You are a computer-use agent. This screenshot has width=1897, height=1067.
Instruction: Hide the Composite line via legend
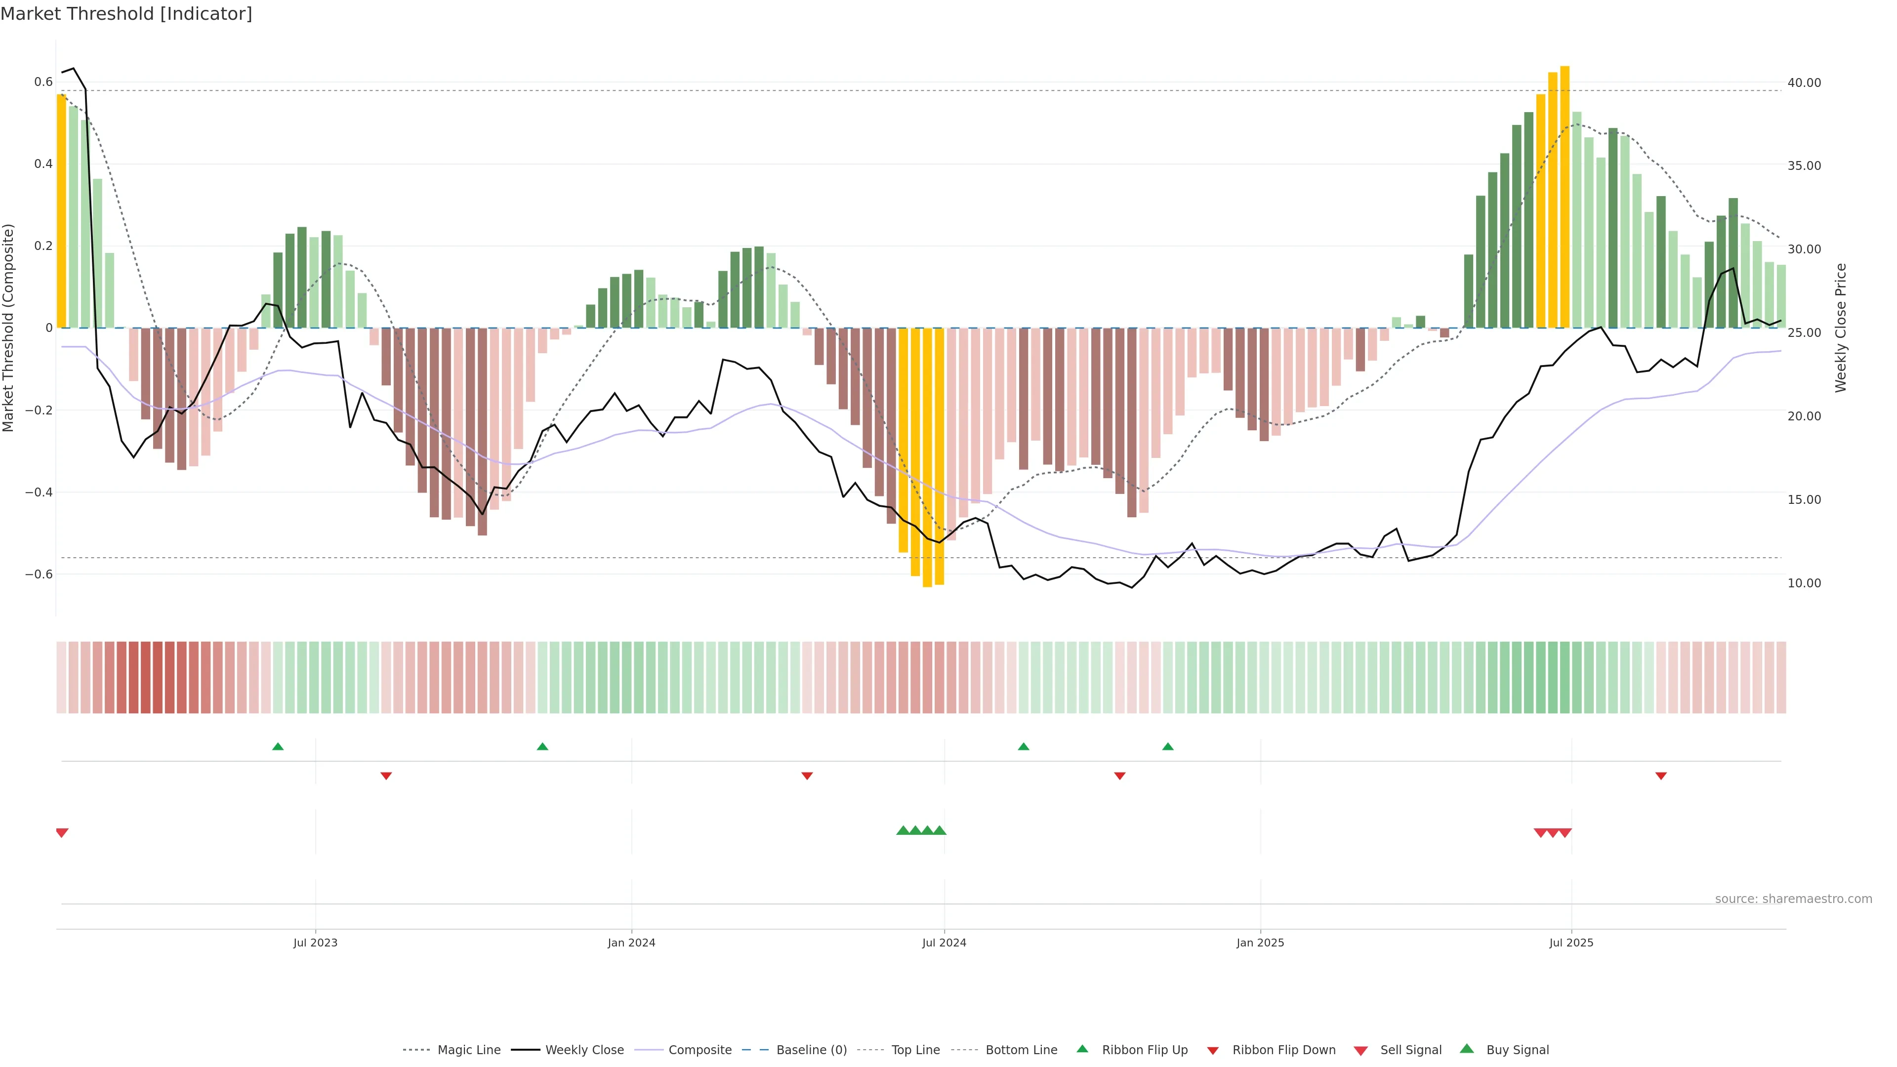click(x=700, y=1050)
